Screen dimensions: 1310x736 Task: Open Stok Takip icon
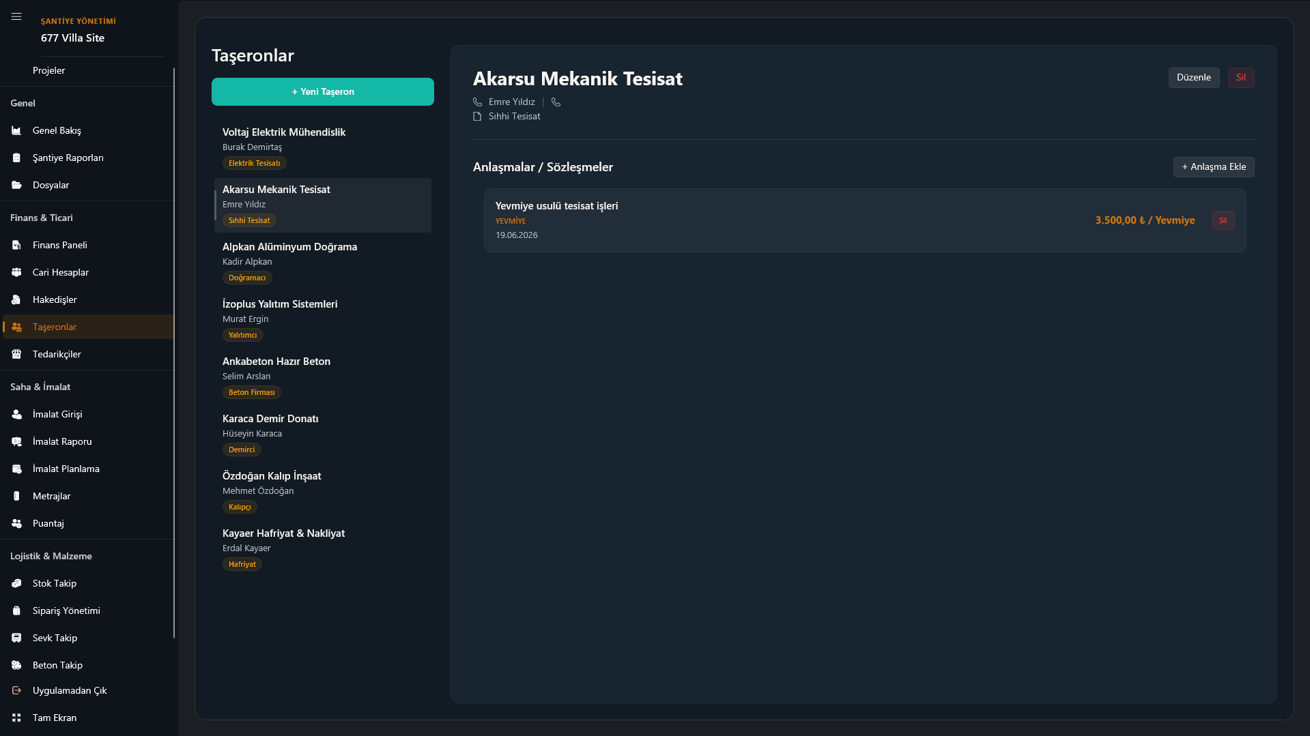(x=16, y=583)
